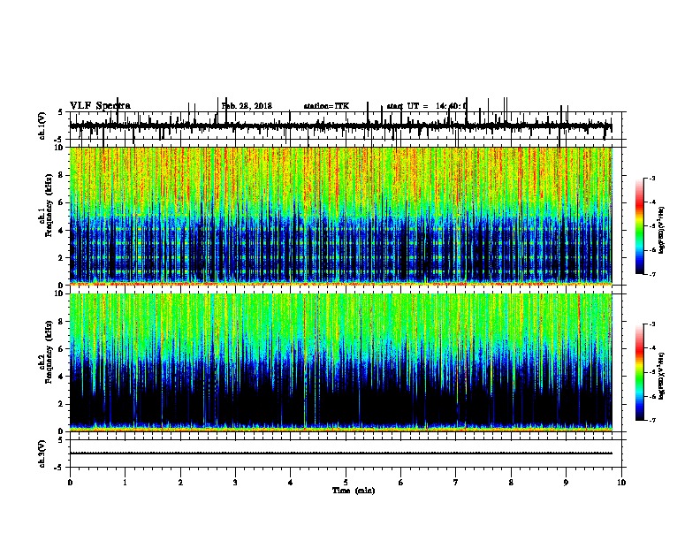The width and height of the screenshot is (700, 541).
Task: Click time axis tick label "9"
Action: [x=567, y=483]
